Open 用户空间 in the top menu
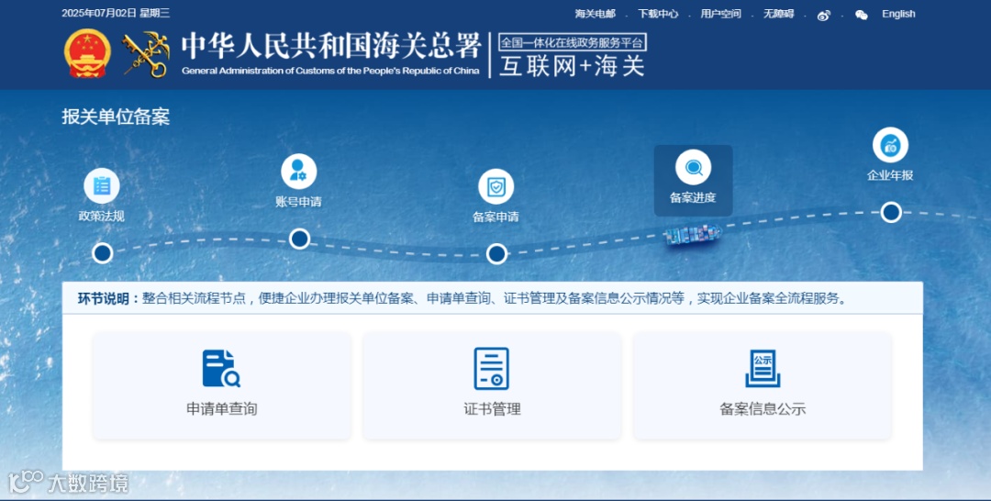The image size is (991, 501). coord(720,14)
